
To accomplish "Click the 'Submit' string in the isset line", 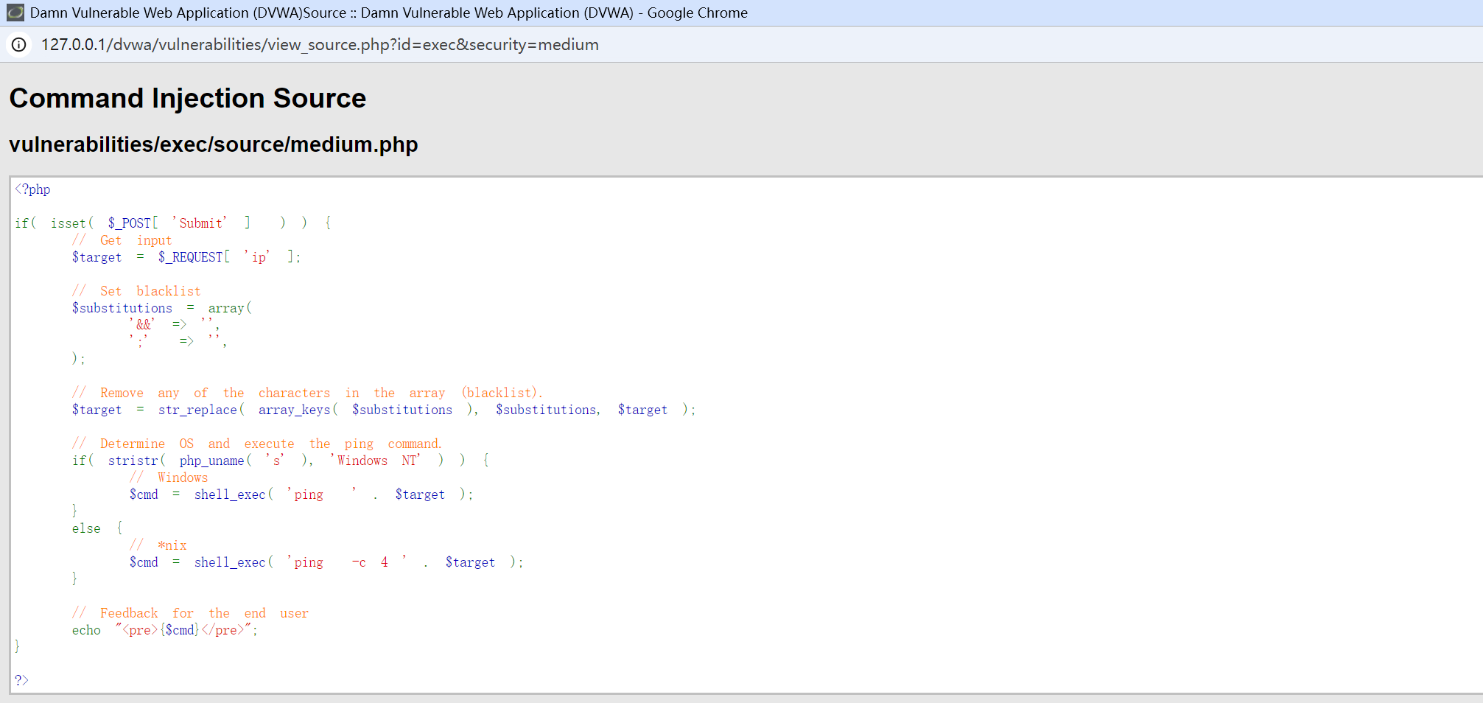I will click(x=200, y=223).
